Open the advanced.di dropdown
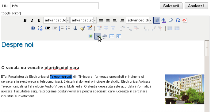The image size is (211, 112). 139,20
